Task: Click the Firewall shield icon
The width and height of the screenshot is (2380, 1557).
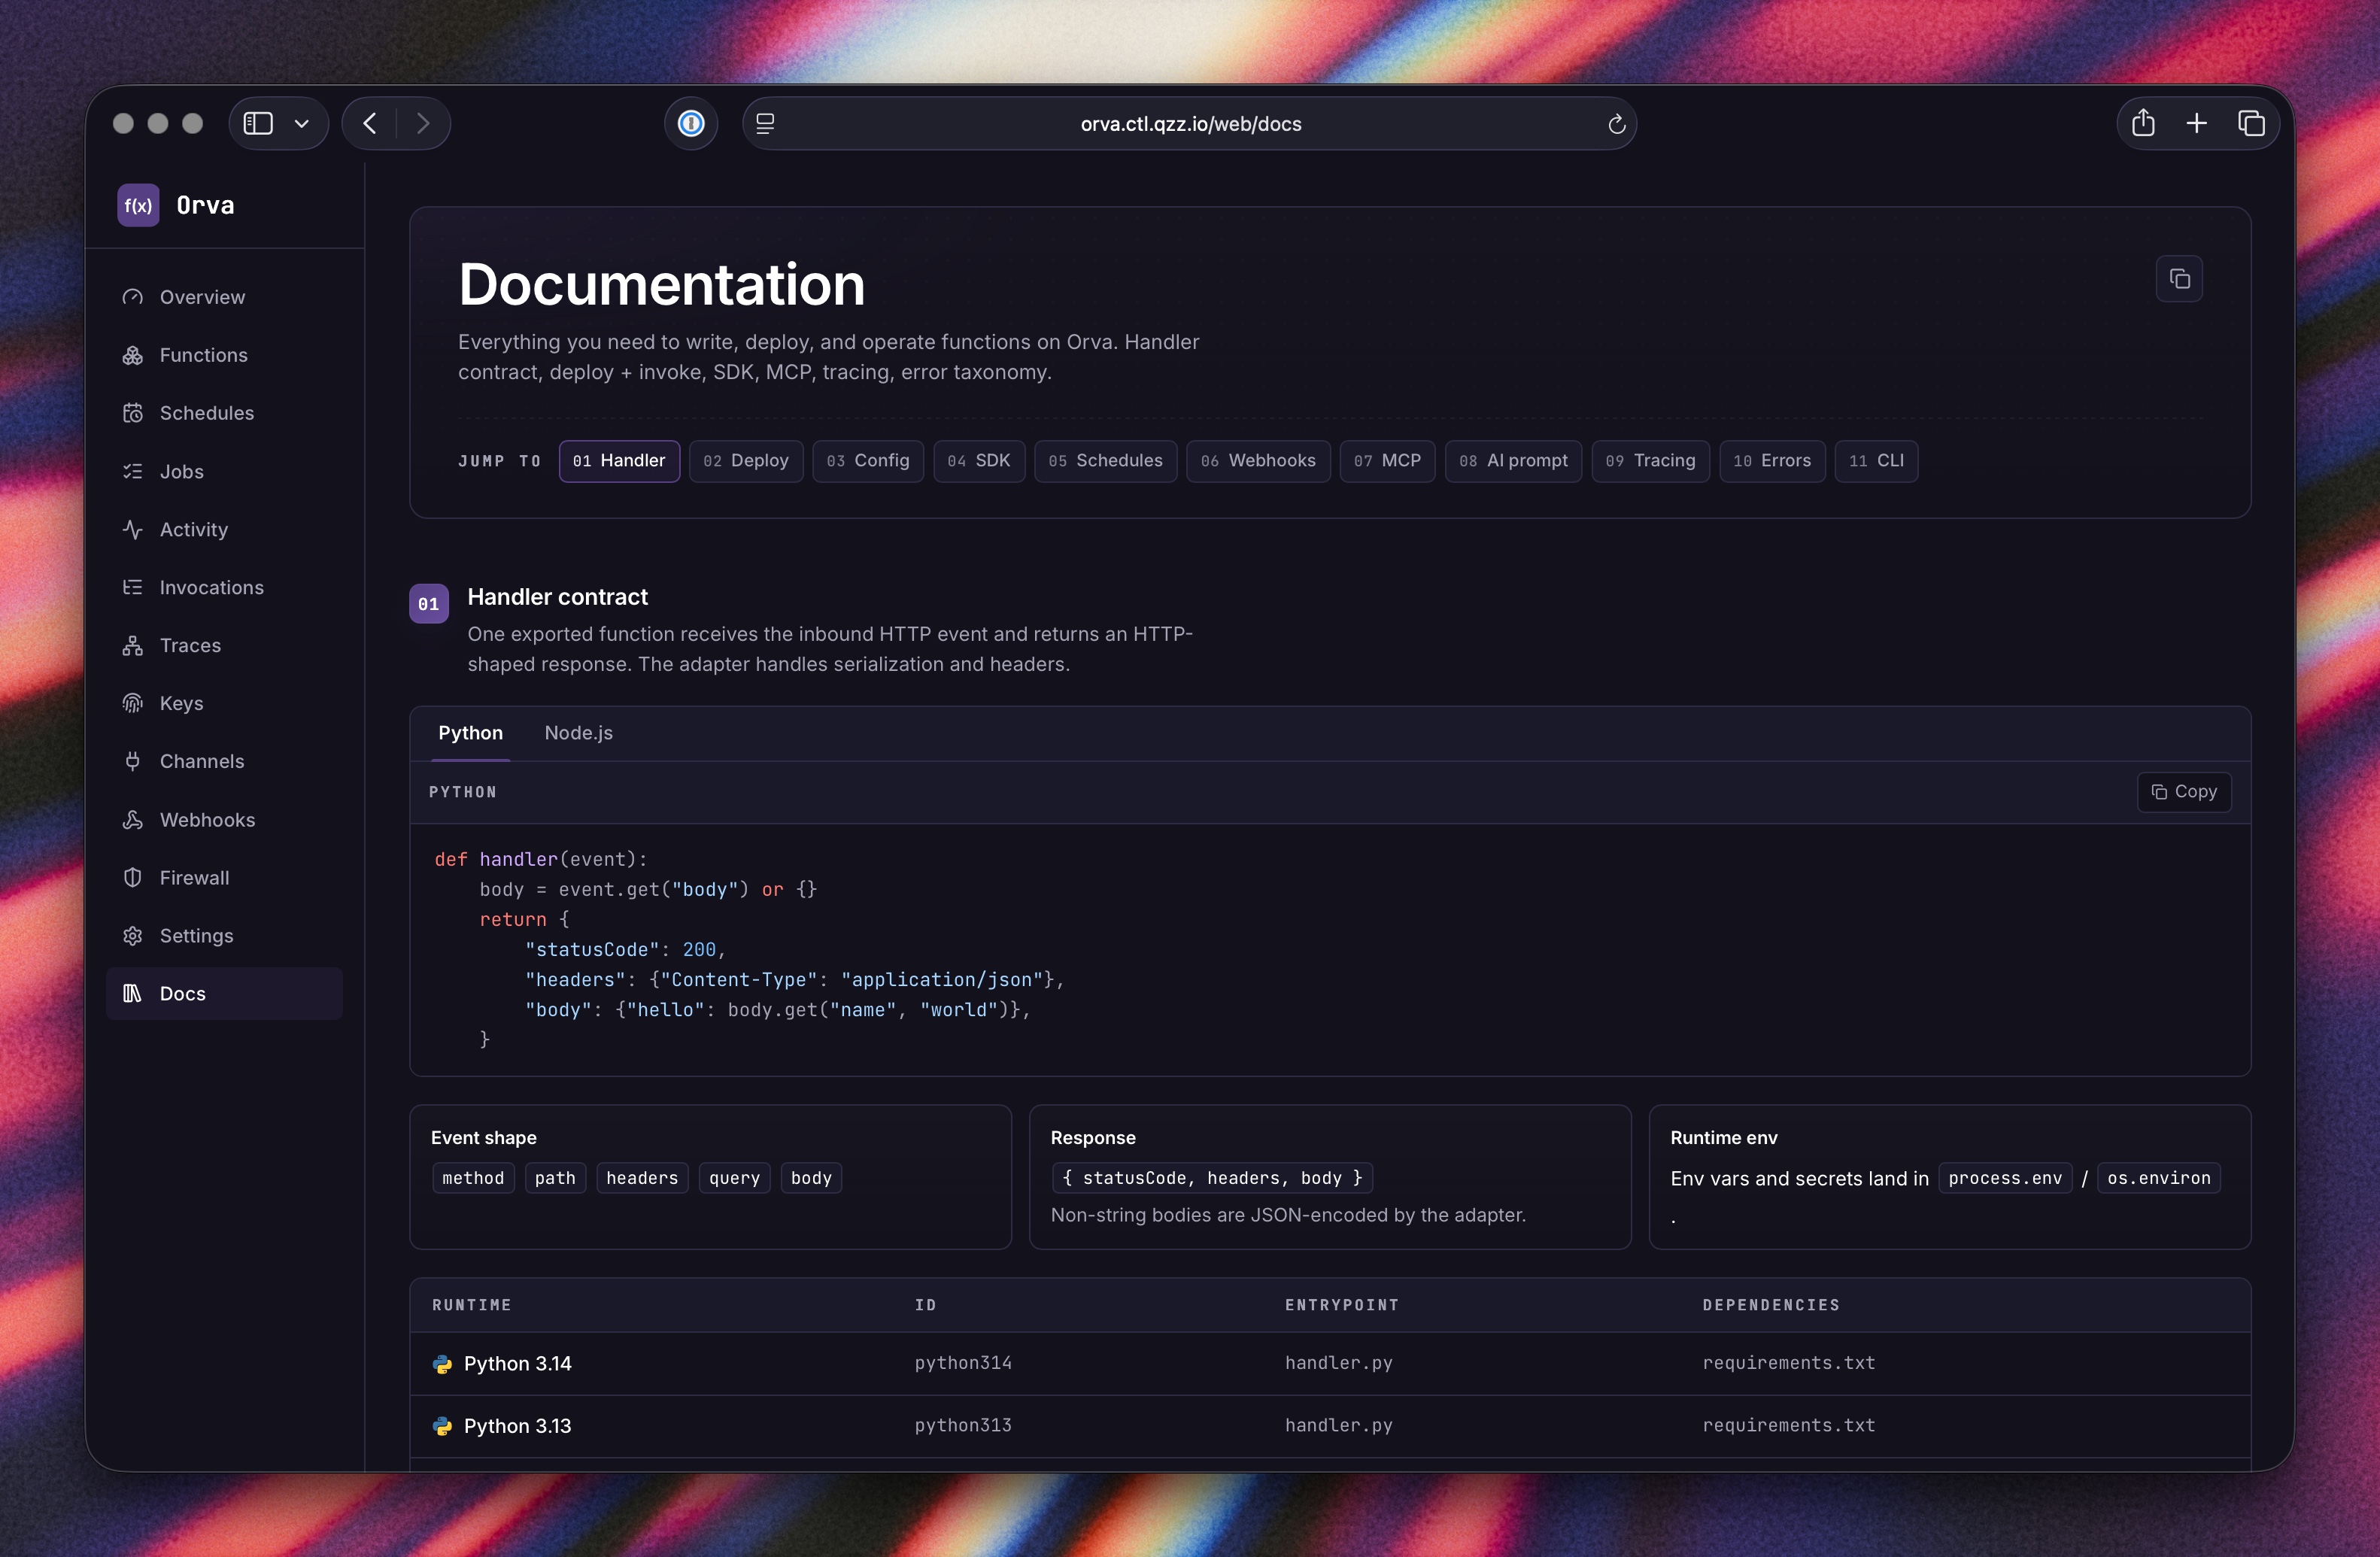Action: pos(133,878)
